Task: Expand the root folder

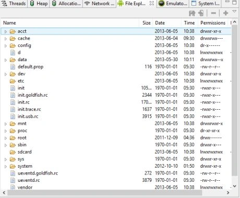Action: [x=6, y=138]
